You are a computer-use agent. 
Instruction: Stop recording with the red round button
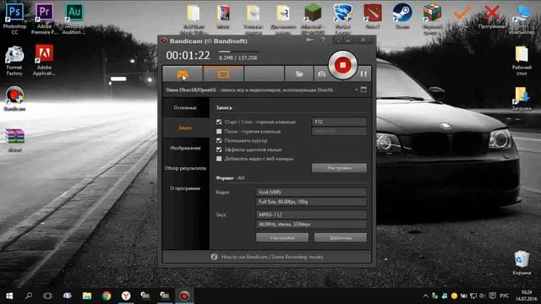(342, 65)
